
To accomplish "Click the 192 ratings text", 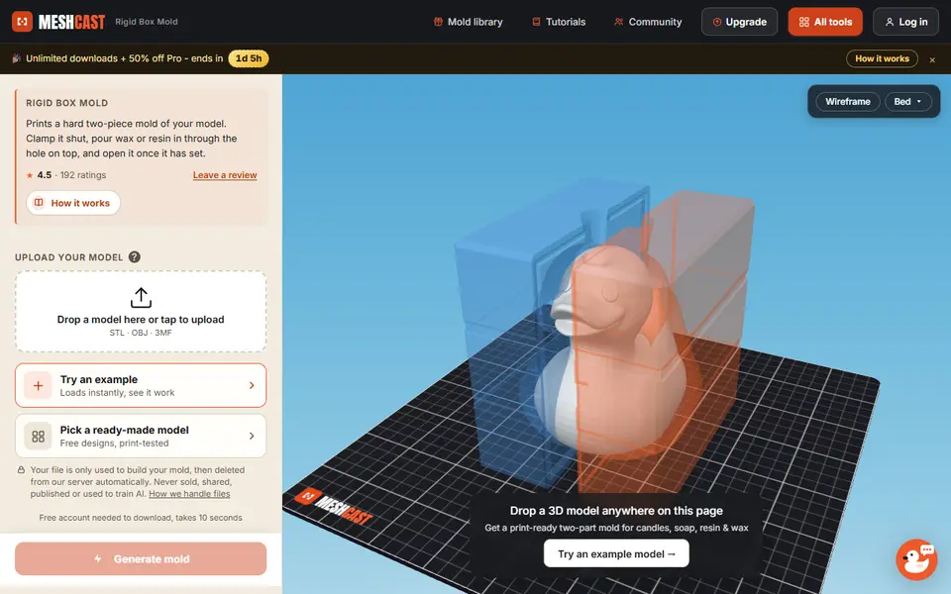I will pos(83,175).
